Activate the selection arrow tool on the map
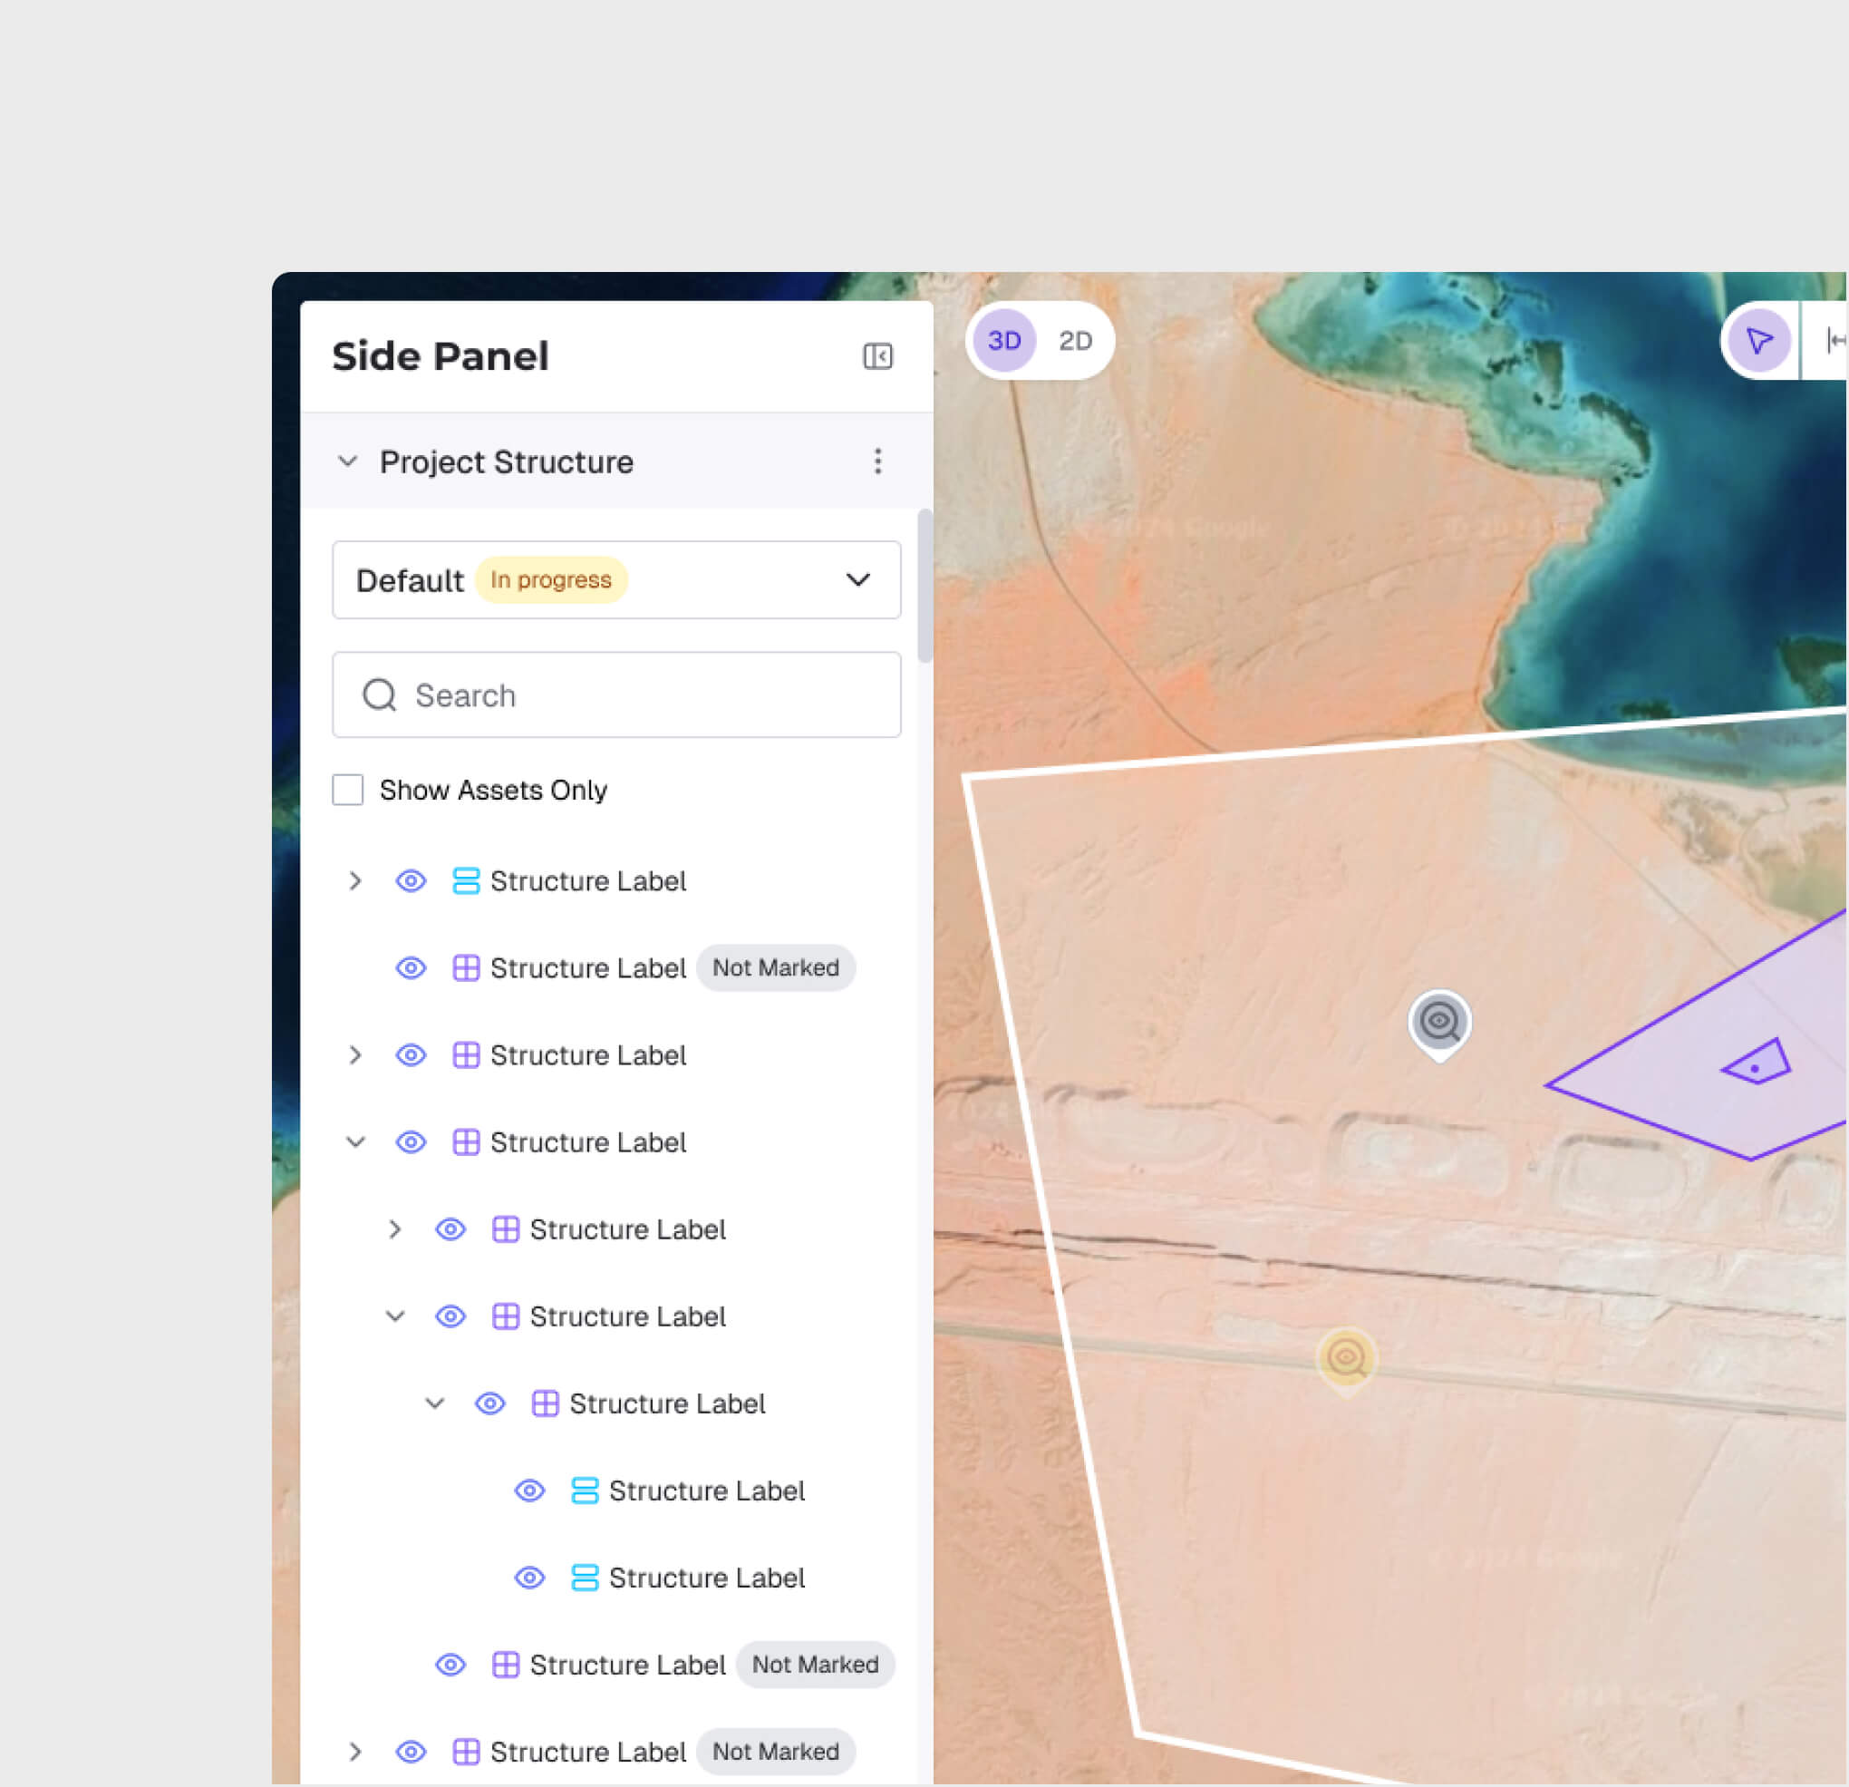 (x=1758, y=341)
